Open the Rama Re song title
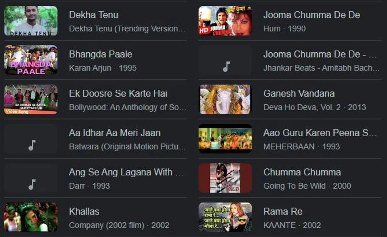The image size is (387, 237). (x=283, y=211)
